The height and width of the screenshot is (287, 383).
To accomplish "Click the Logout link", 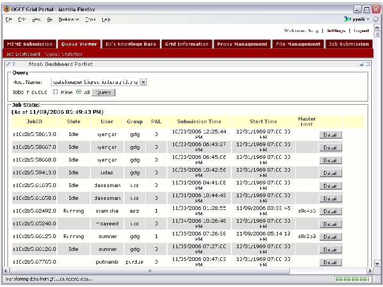I will 361,31.
